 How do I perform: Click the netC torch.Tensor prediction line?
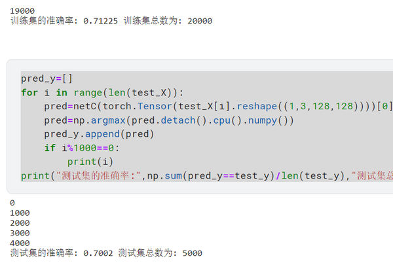[x=218, y=107]
